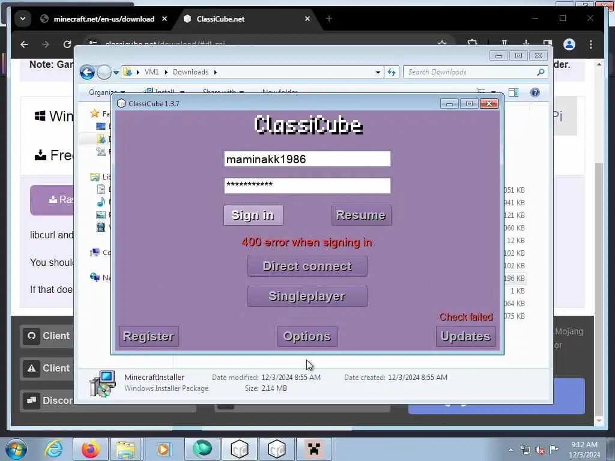This screenshot has width=615, height=461.
Task: Open a new browser tab
Action: point(329,19)
